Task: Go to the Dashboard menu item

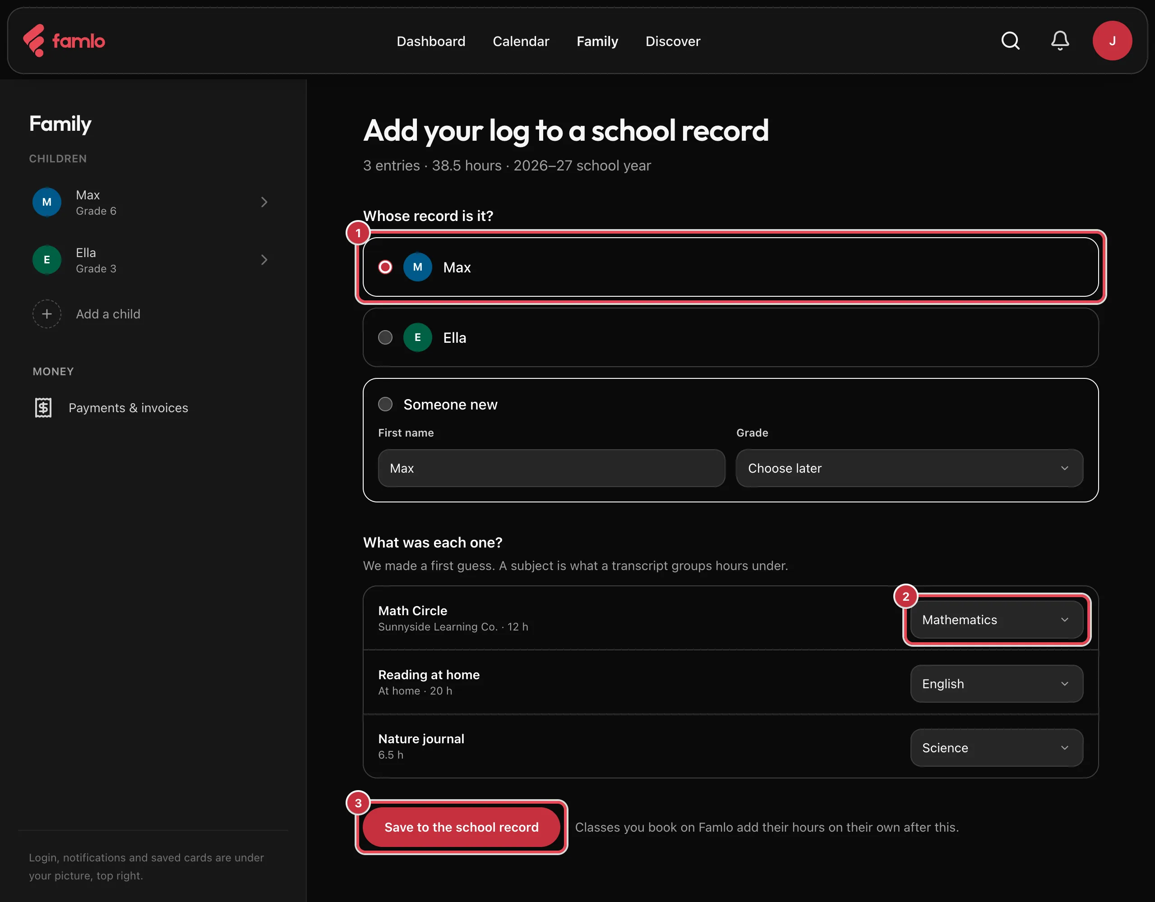Action: pyautogui.click(x=430, y=41)
